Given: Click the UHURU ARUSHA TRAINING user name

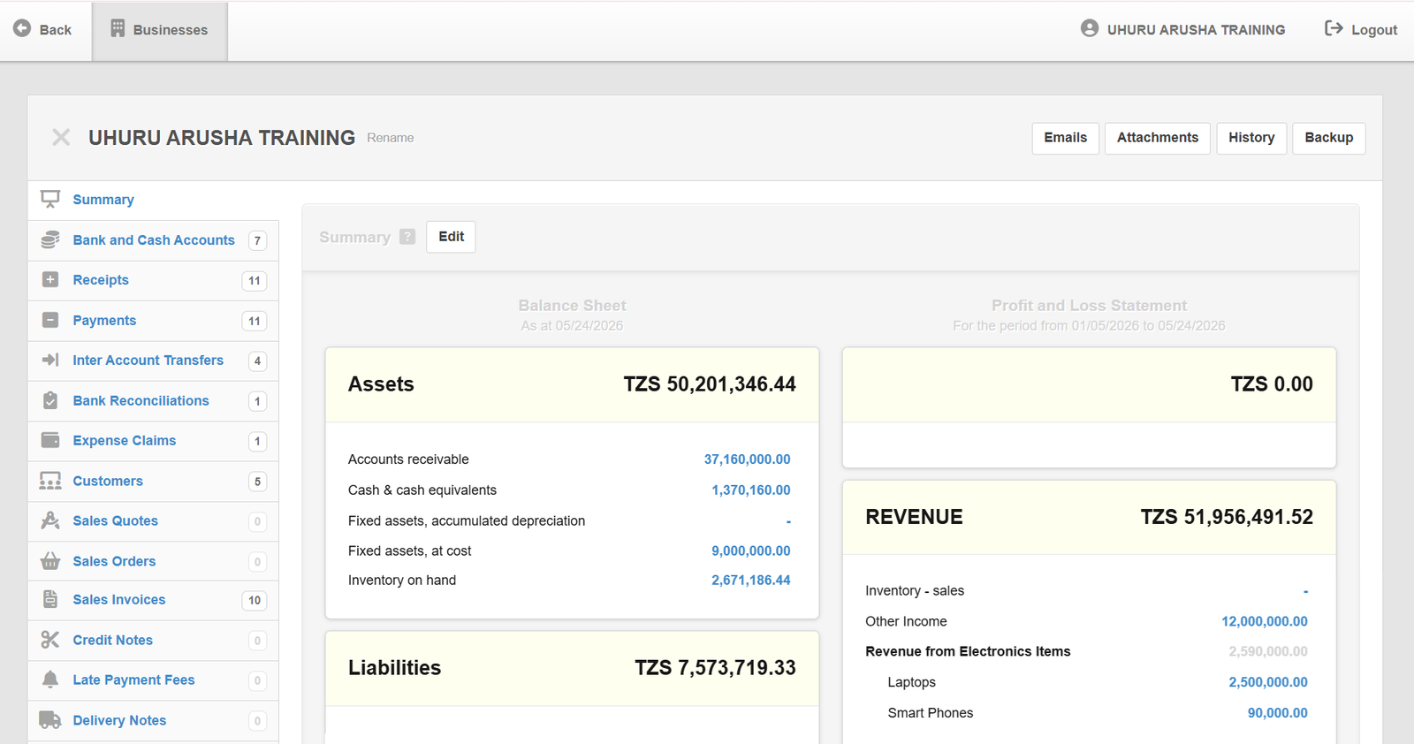Looking at the screenshot, I should [1196, 30].
